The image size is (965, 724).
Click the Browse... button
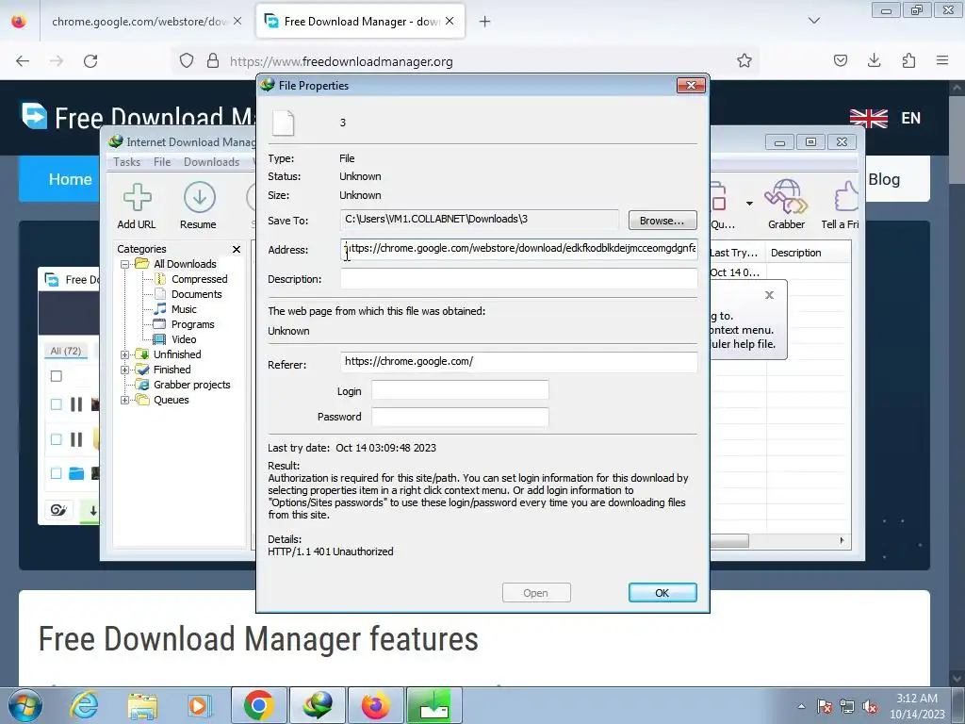pos(662,221)
